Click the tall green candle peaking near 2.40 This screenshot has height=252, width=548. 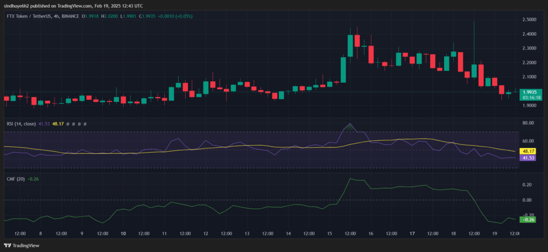click(349, 46)
